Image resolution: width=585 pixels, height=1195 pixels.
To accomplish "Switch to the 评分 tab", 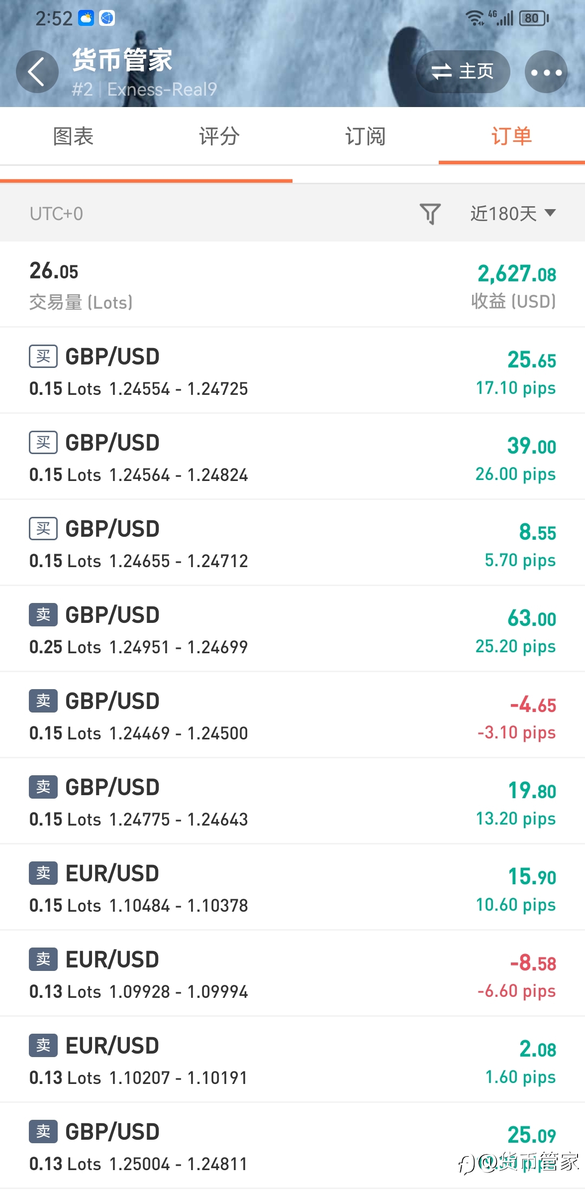I will click(x=219, y=136).
